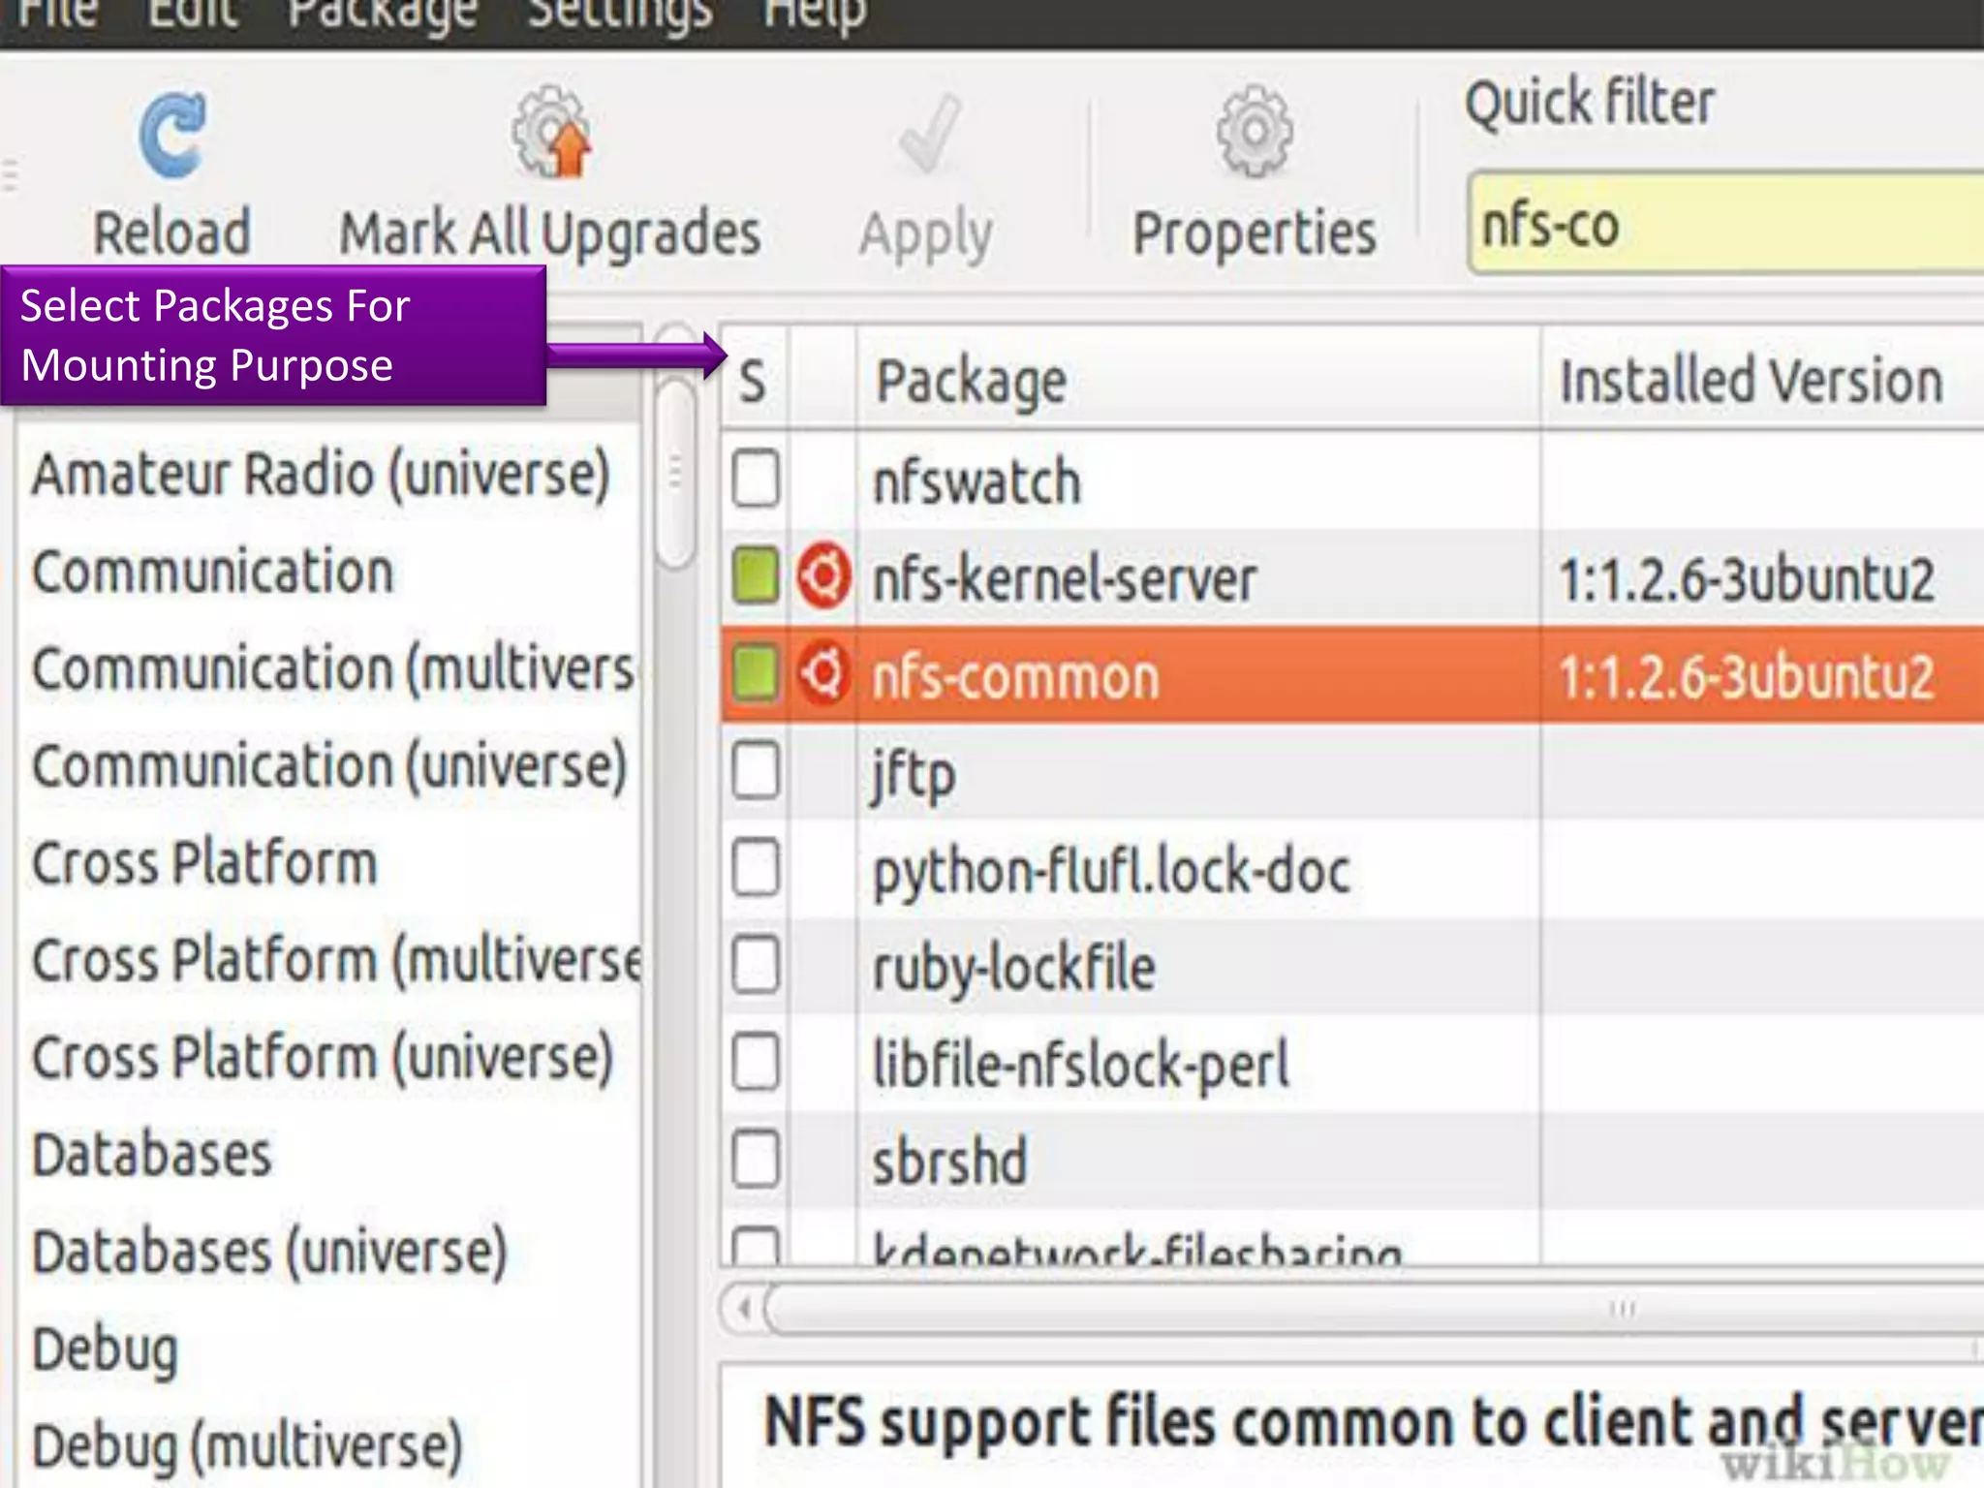Mark the ruby-lockfile checkbox
Viewport: 1984px width, 1488px height.
[756, 965]
